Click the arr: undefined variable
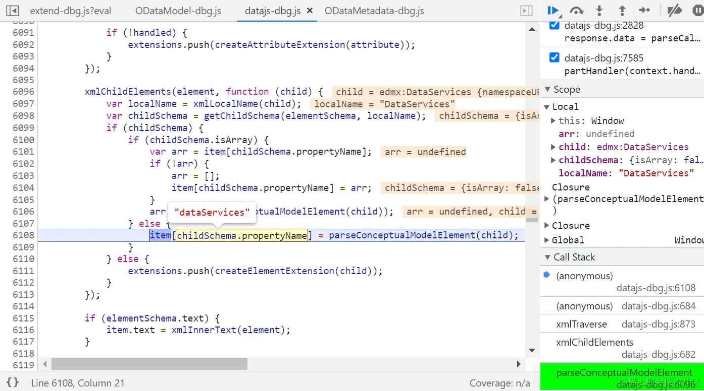 tap(596, 134)
